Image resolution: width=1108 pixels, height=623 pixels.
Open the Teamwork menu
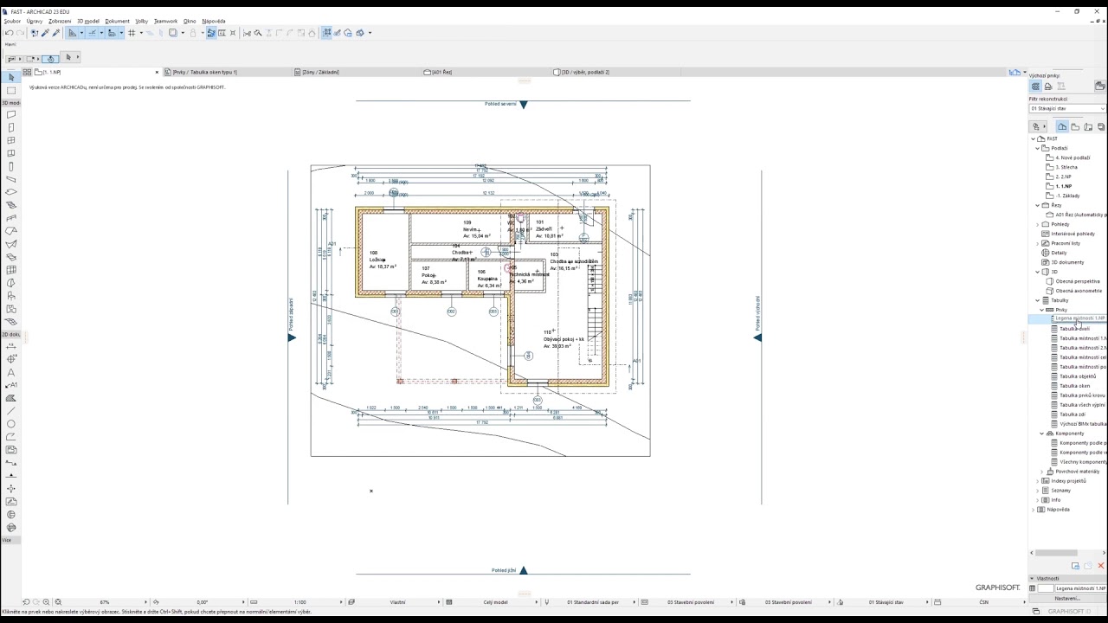point(165,21)
